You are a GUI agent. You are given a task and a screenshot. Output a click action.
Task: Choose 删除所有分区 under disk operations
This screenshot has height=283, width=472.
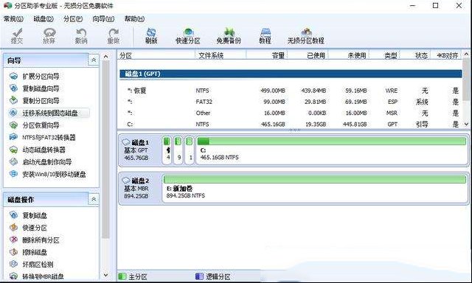(x=41, y=240)
